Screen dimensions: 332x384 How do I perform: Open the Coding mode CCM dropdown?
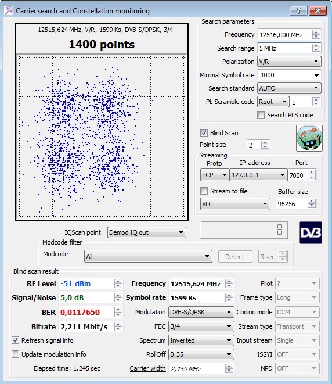[297, 312]
